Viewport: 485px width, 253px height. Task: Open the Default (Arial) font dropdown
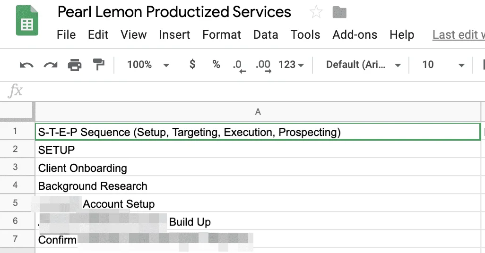pos(364,65)
